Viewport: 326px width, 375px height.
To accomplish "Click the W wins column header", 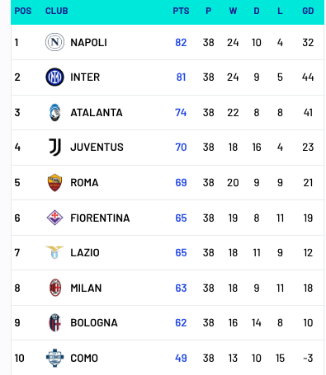I will pyautogui.click(x=233, y=11).
